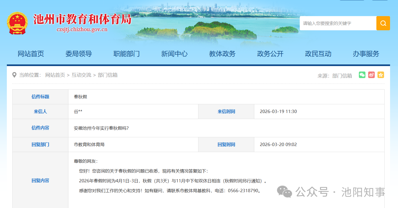The image size is (398, 208).
Task: Select the timestamp 2026-03-19 11:30
Action: (x=278, y=111)
